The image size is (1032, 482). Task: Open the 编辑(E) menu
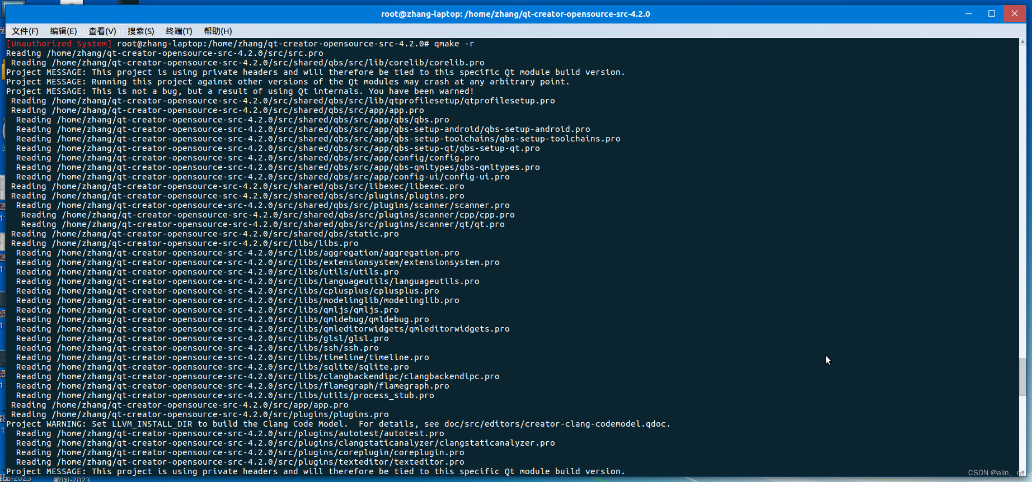point(63,31)
